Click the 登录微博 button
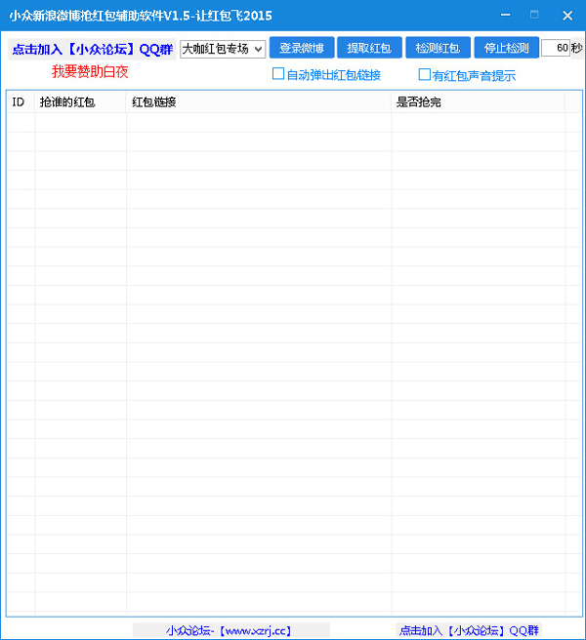 click(x=302, y=48)
